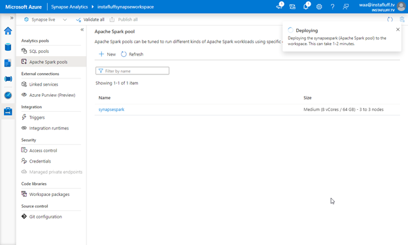The width and height of the screenshot is (408, 245).
Task: Open the Home hub icon
Action: [8, 31]
